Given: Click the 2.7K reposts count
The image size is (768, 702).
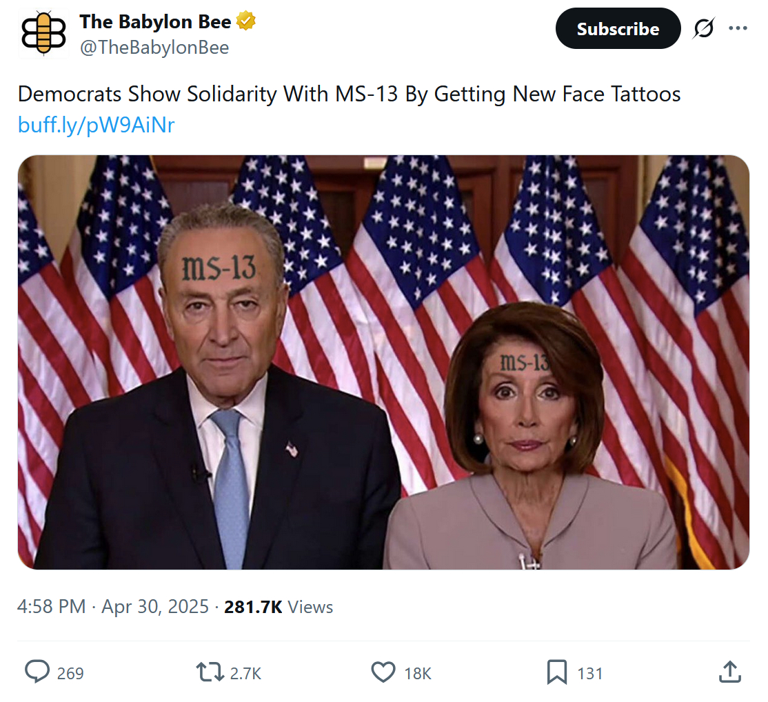Looking at the screenshot, I should pos(245,673).
